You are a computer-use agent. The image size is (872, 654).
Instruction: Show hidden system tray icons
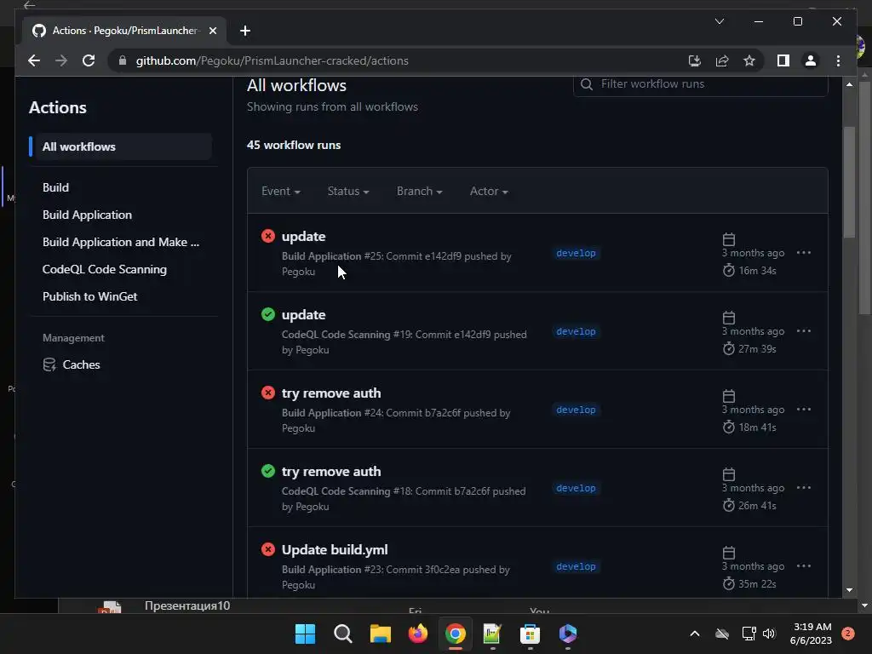695,634
